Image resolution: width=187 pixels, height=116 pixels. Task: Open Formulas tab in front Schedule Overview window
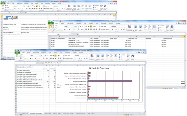click(x=44, y=53)
